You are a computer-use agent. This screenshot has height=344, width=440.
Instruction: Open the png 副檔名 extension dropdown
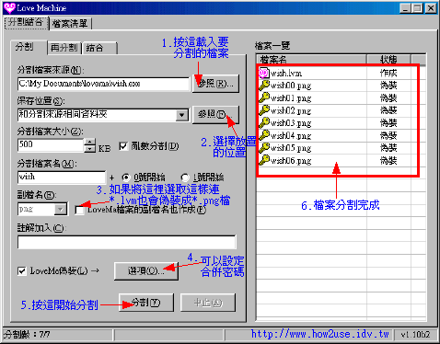click(x=60, y=210)
